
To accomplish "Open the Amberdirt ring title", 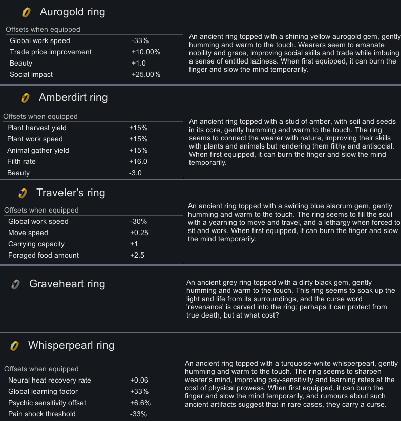I will pyautogui.click(x=73, y=97).
